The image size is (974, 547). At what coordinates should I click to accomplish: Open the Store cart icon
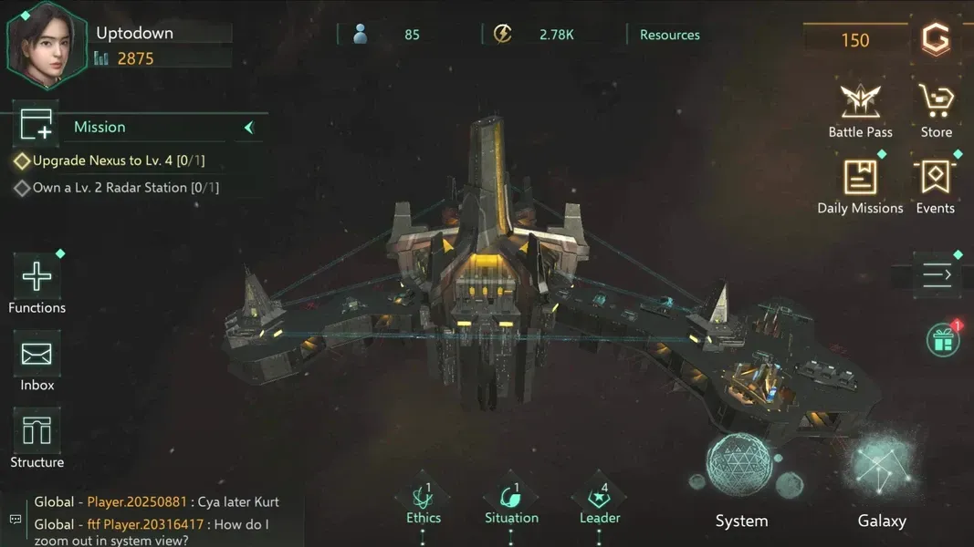coord(936,101)
